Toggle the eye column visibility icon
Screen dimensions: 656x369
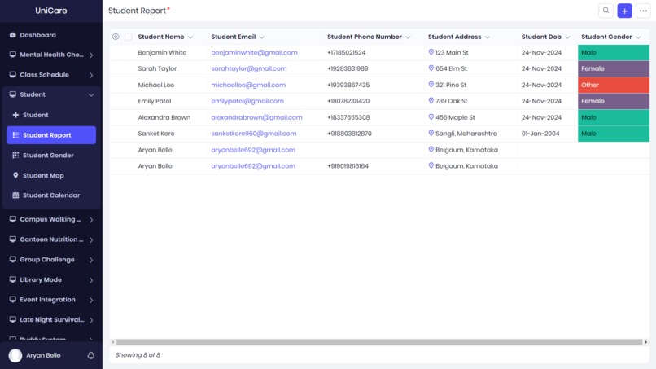click(x=116, y=37)
